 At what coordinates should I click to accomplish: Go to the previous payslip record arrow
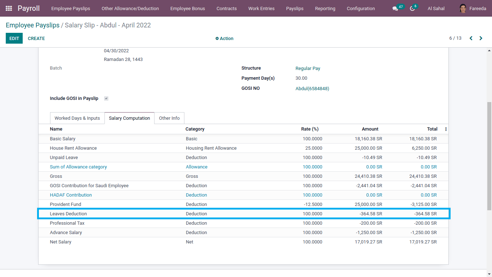[471, 38]
